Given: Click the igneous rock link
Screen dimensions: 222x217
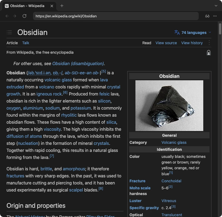Looking at the screenshot, I should [x=49, y=94].
